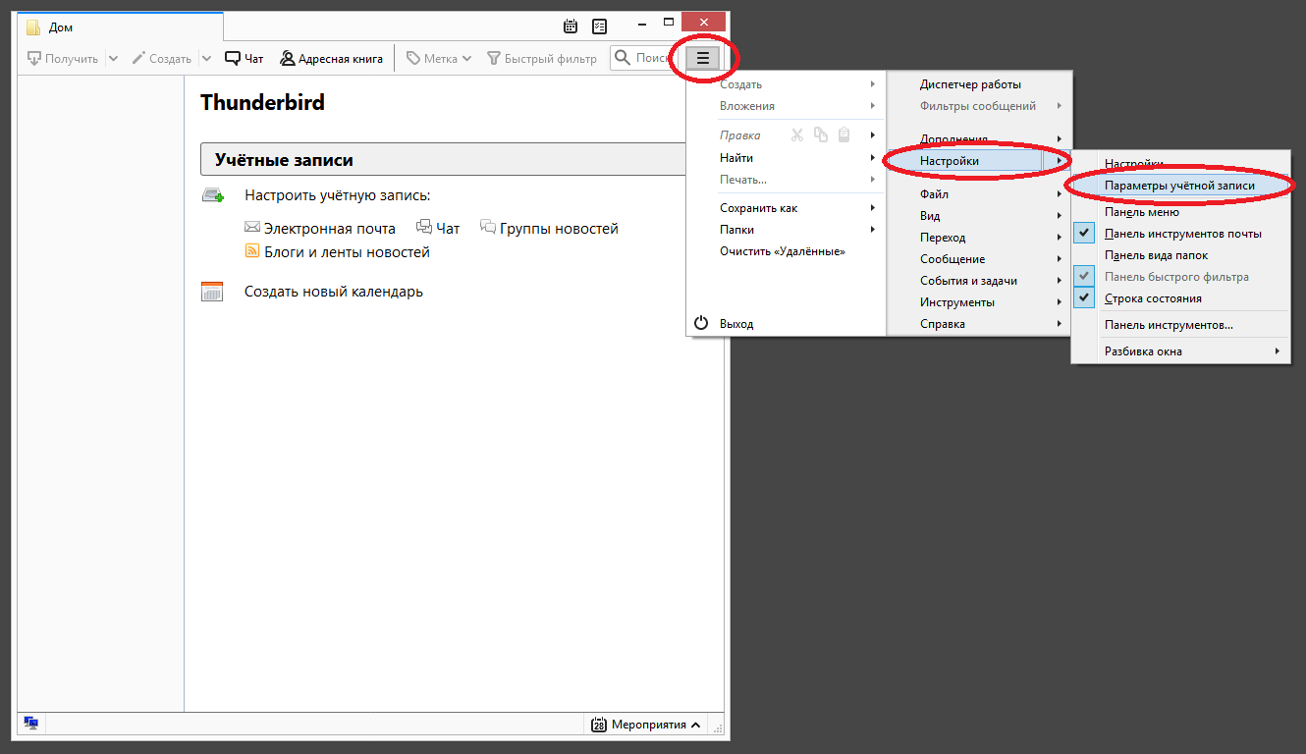Toggle Строка состояния checkbox
This screenshot has width=1306, height=754.
(1084, 298)
